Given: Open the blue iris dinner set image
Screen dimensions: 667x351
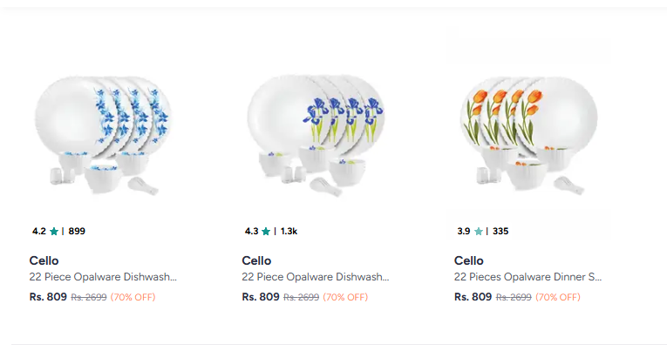Looking at the screenshot, I should [x=316, y=132].
